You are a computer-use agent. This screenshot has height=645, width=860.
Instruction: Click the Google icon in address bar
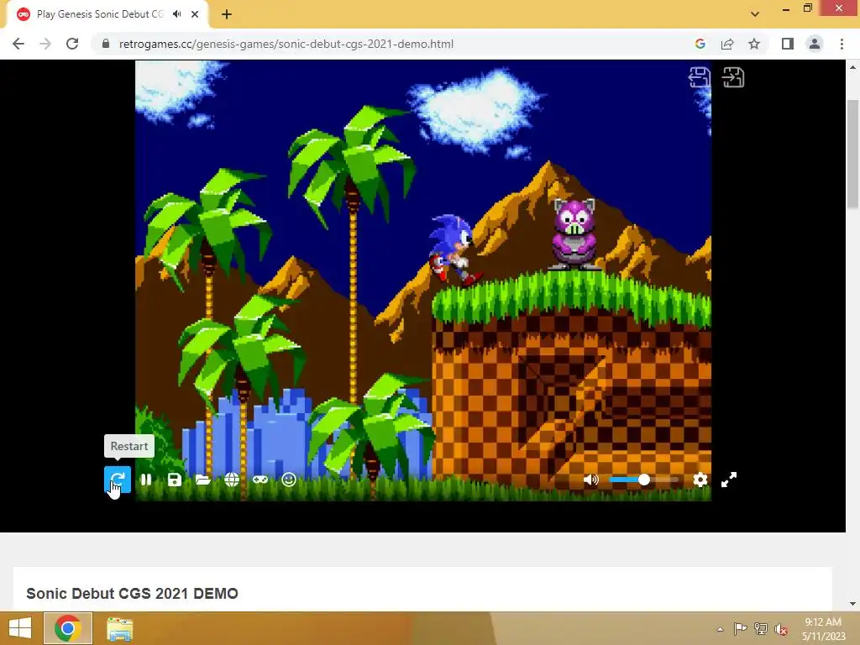point(700,44)
